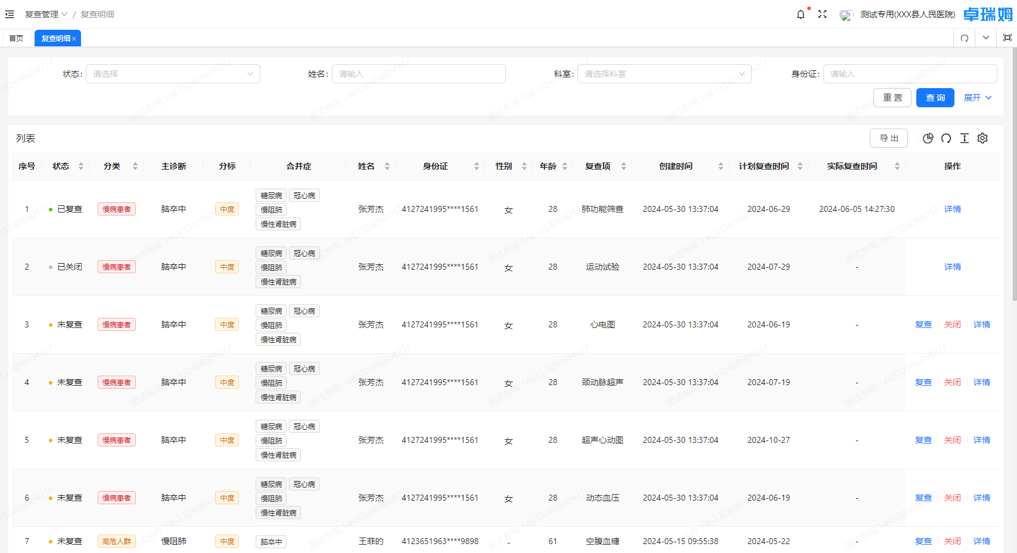1017x553 pixels.
Task: Sort by 创建时间 column
Action: pos(721,166)
